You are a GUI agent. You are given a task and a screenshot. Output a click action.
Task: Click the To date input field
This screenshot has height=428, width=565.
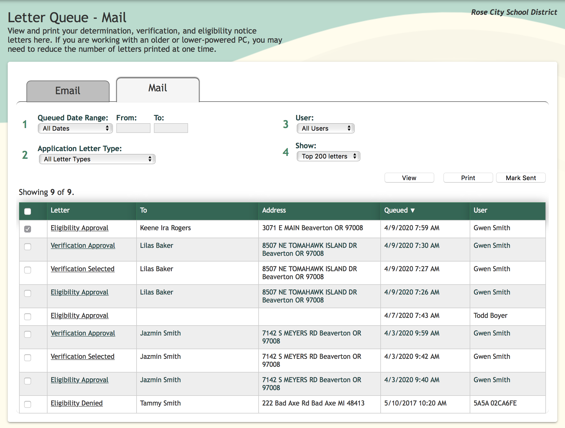pyautogui.click(x=171, y=128)
